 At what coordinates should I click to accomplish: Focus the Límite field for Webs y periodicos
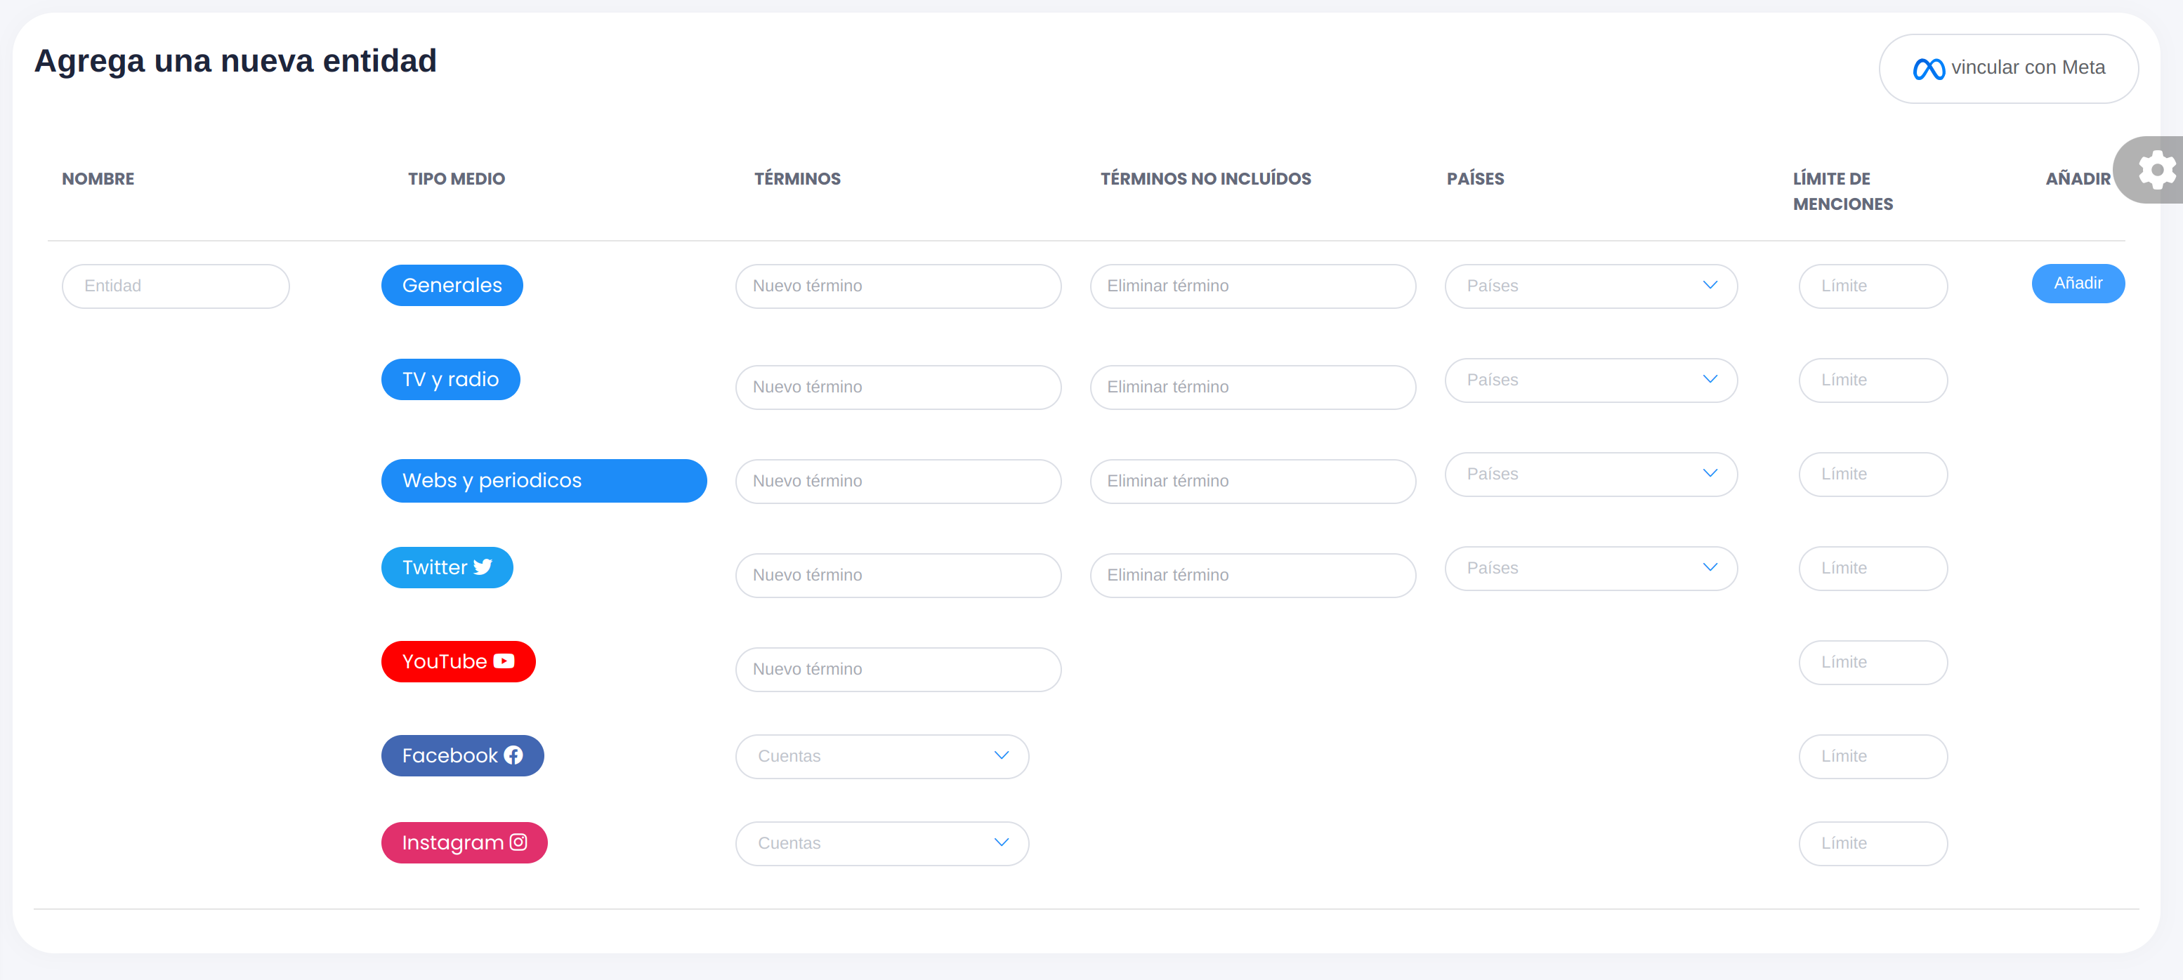tap(1873, 475)
